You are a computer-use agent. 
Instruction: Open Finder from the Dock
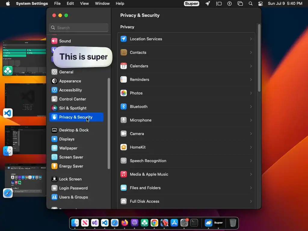pos(75,223)
